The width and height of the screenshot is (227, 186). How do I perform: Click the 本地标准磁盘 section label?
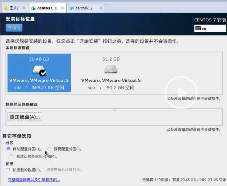18,48
